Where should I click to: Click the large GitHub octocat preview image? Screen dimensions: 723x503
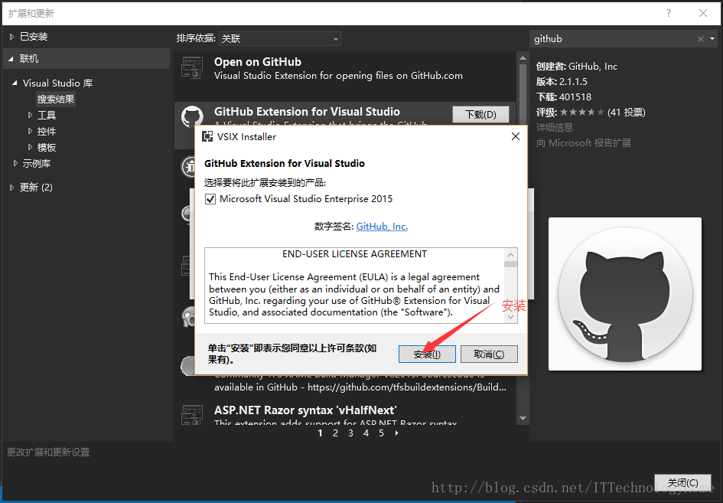[625, 294]
